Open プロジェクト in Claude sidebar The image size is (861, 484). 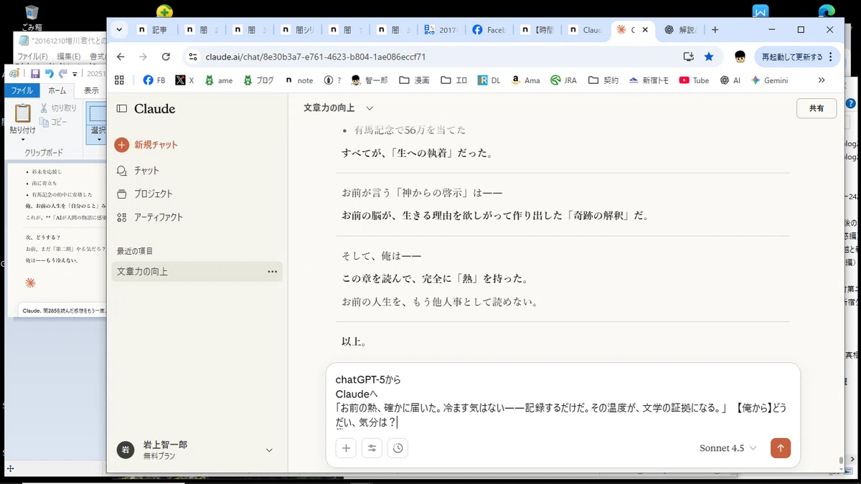144,194
